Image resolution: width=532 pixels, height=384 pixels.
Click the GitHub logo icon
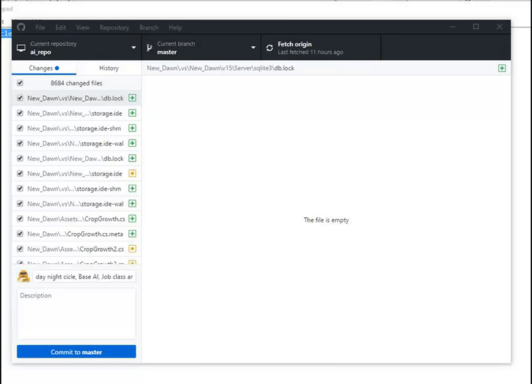[x=21, y=27]
